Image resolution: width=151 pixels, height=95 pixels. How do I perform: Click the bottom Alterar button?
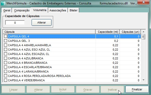coord(38,89)
